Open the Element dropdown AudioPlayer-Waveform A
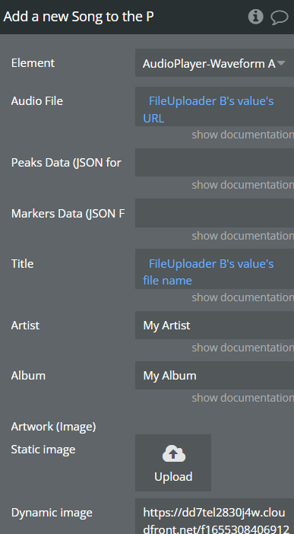This screenshot has width=294, height=534. point(214,62)
